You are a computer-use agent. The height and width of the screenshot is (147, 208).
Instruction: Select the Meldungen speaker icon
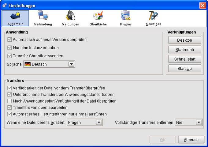[70, 15]
